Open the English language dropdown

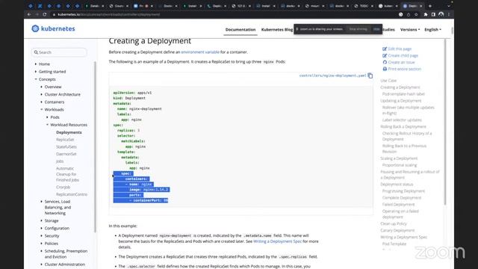coord(432,30)
